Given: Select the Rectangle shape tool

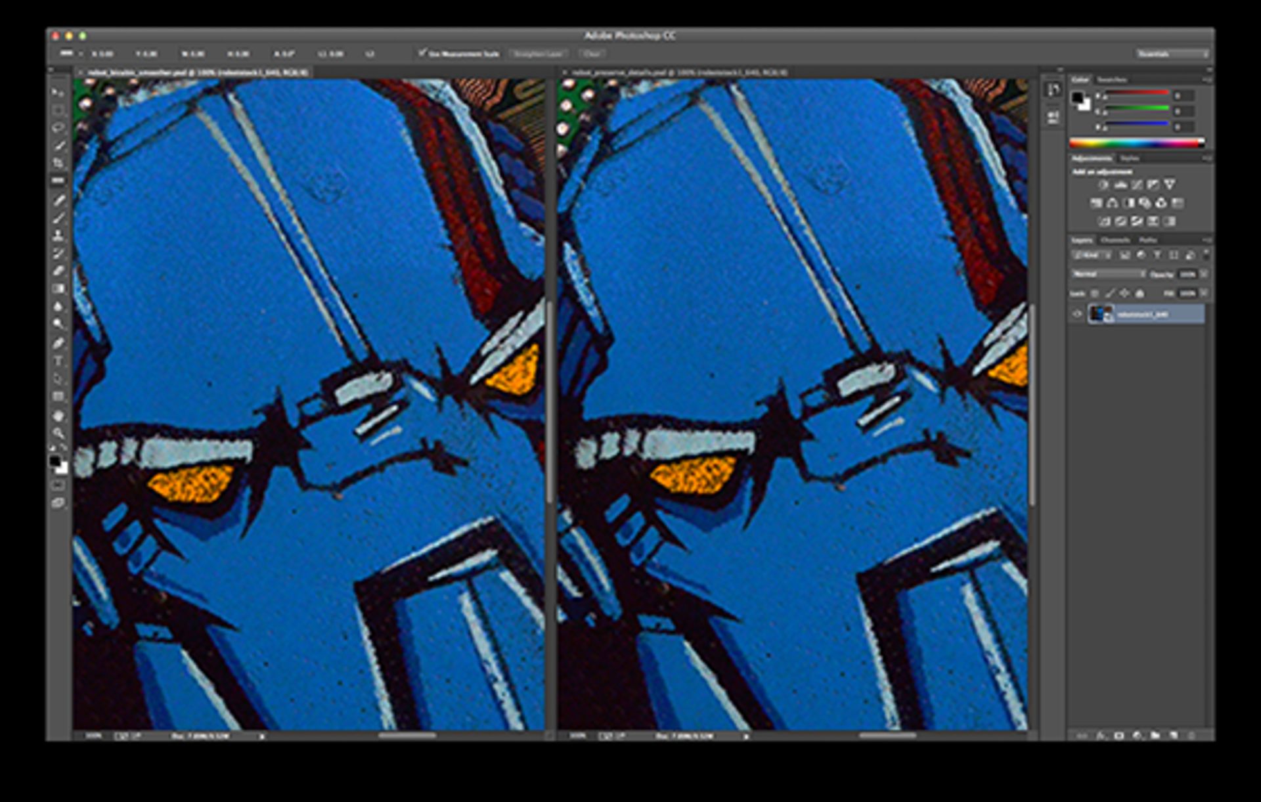Looking at the screenshot, I should (58, 396).
